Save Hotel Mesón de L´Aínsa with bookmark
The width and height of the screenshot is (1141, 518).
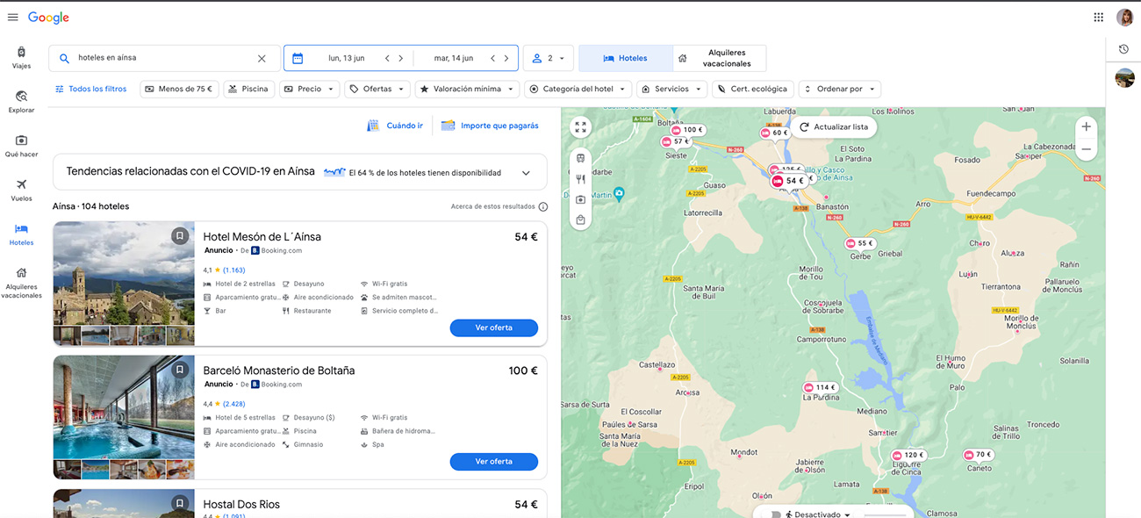[179, 236]
